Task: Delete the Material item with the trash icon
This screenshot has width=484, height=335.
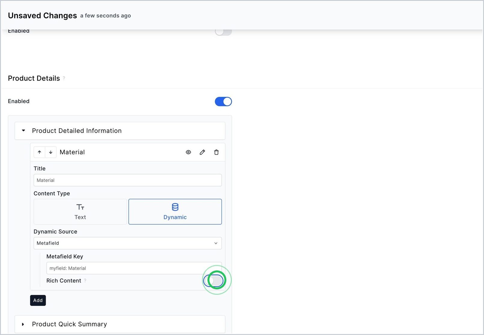Action: point(216,152)
